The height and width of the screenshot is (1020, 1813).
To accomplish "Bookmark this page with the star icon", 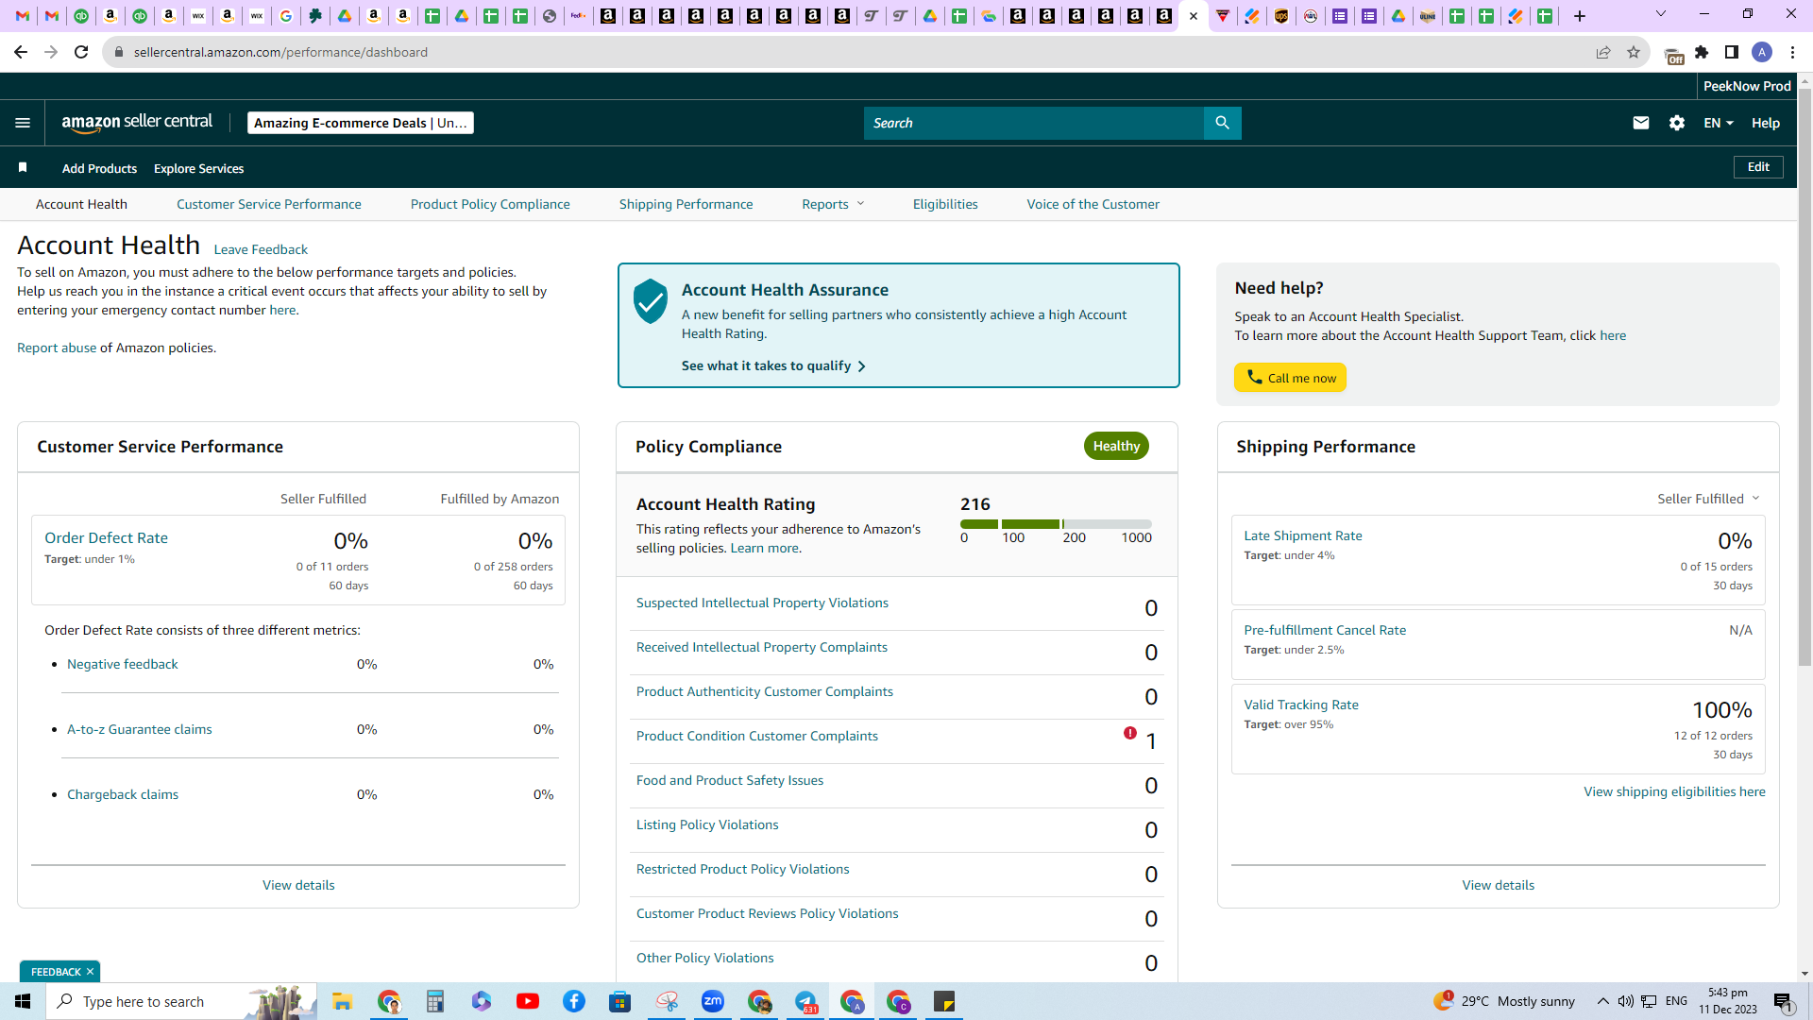I will point(1634,52).
